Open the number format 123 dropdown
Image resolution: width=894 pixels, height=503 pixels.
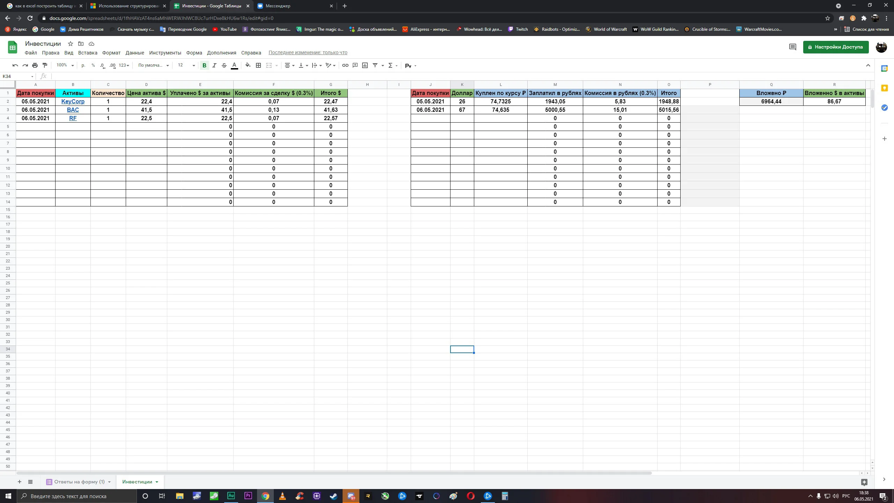[x=124, y=65]
